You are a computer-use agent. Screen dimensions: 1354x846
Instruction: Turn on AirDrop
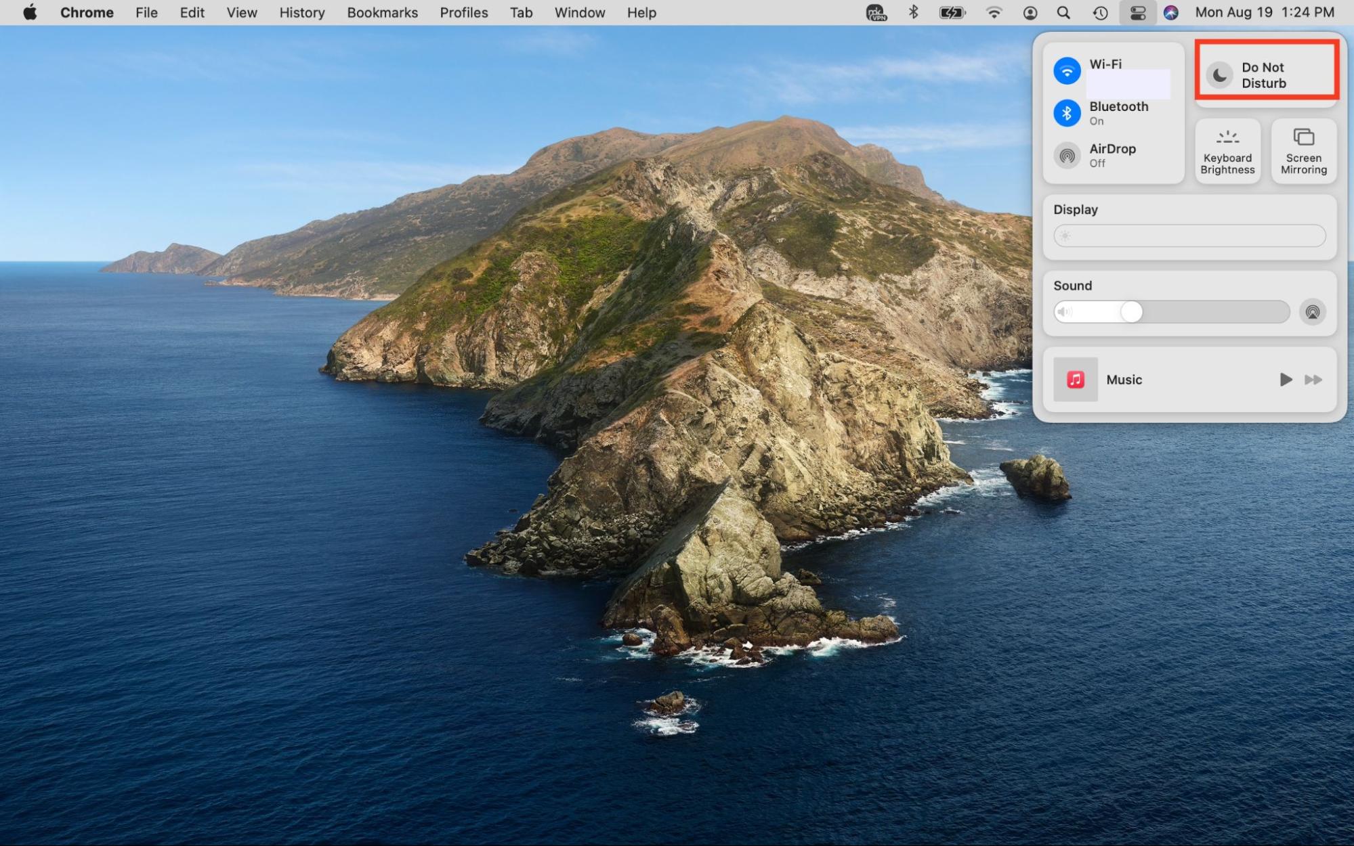(1067, 155)
